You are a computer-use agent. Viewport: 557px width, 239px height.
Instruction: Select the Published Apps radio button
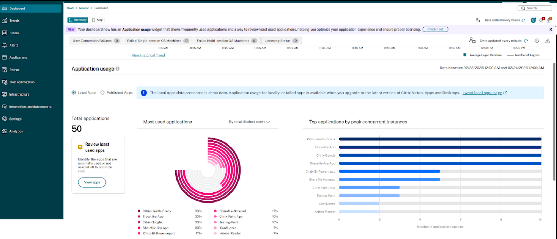coord(102,93)
